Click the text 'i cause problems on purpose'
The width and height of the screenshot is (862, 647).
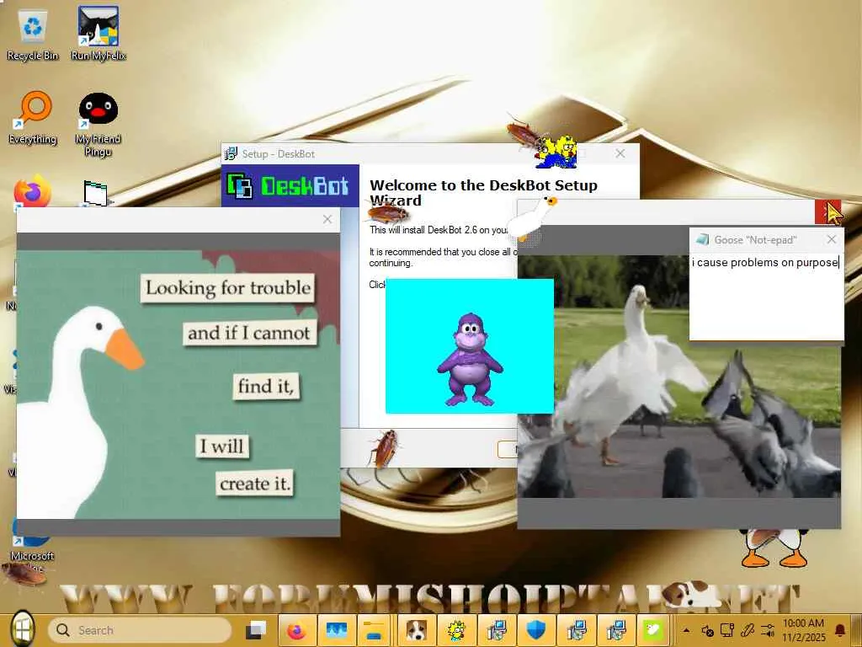click(764, 263)
